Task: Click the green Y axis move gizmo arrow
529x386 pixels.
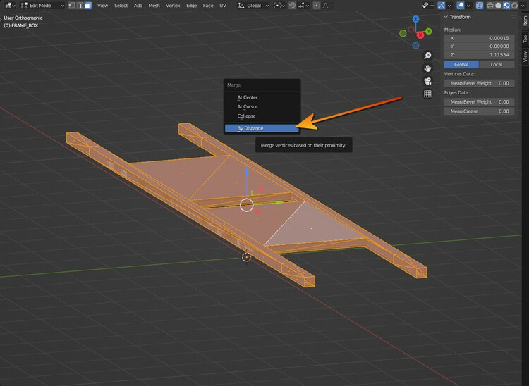Action: click(x=279, y=202)
